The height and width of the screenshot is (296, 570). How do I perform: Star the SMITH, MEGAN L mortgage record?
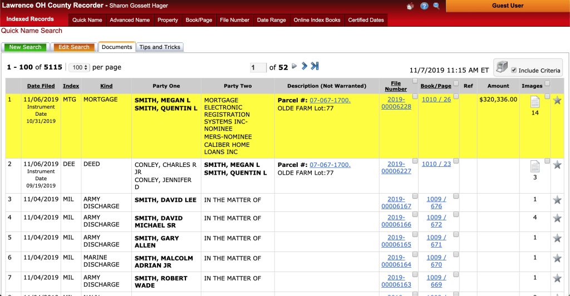coord(557,100)
